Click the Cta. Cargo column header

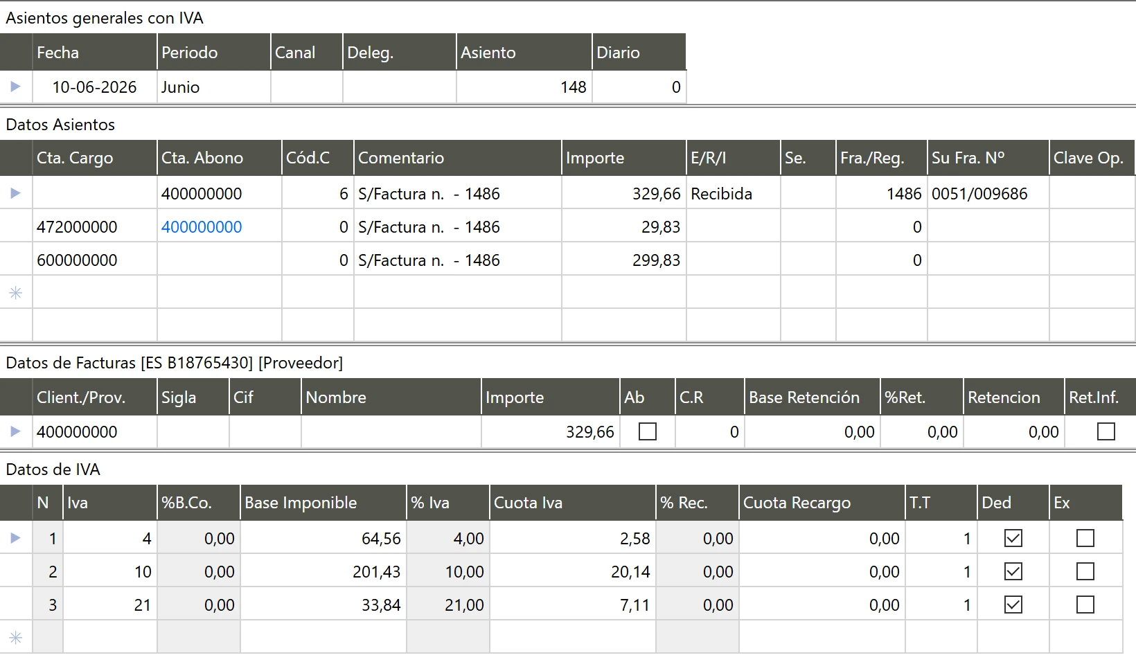click(x=95, y=157)
